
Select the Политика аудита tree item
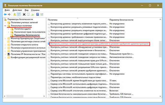22,29
